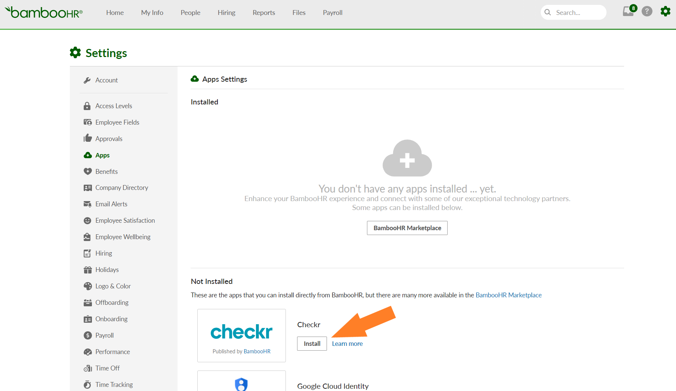Select Offboarding in sidebar

pos(112,303)
